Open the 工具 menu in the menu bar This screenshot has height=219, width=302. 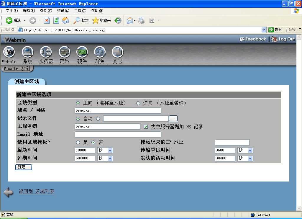click(80, 11)
